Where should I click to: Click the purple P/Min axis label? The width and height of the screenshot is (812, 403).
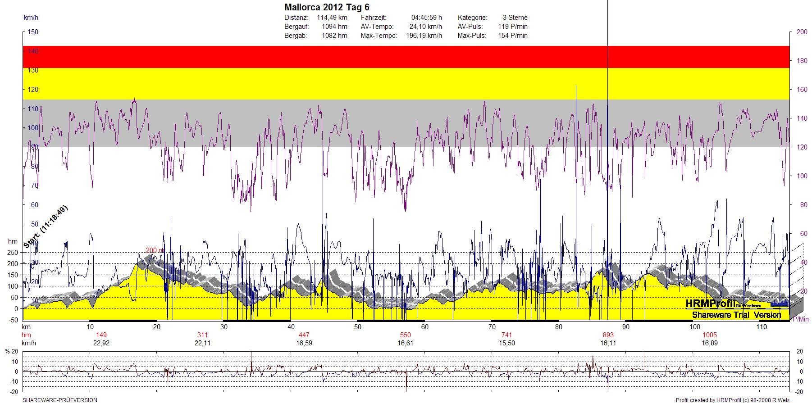pyautogui.click(x=800, y=319)
